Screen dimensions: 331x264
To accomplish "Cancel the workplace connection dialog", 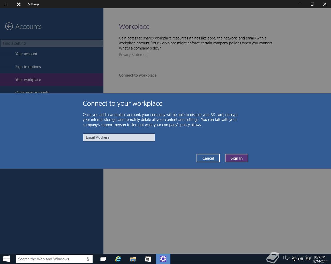I will pos(208,158).
